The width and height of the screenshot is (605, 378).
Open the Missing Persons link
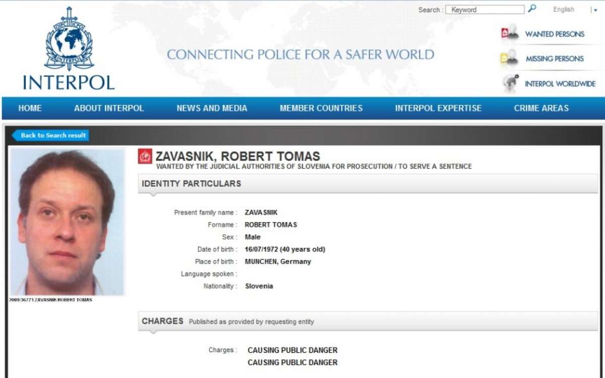point(555,59)
